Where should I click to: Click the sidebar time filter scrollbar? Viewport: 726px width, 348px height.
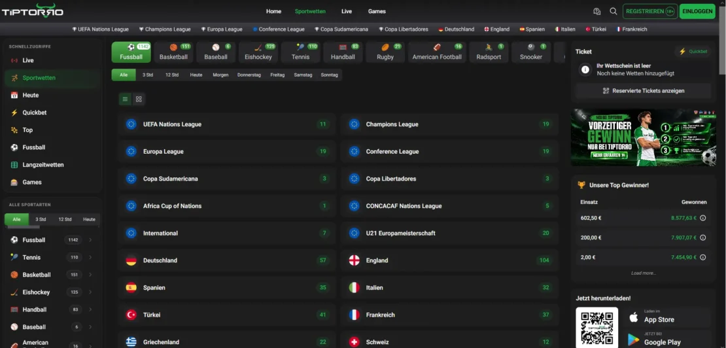point(22,227)
